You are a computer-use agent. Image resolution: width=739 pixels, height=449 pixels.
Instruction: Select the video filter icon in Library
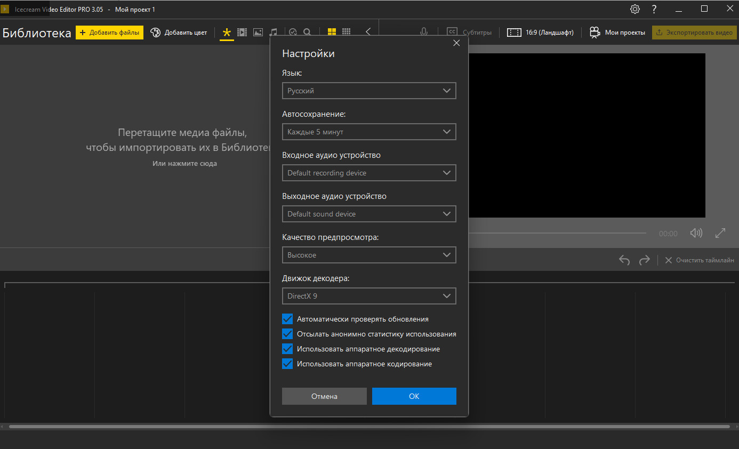point(242,33)
